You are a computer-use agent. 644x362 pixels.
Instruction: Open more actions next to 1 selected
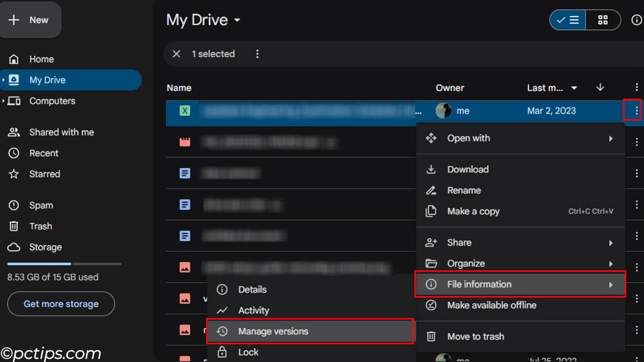[x=258, y=54]
